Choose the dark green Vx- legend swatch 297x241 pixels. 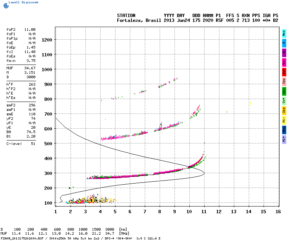pyautogui.click(x=284, y=91)
